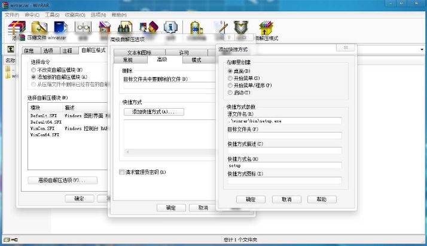Open the 帮助(H) menu
427x246 pixels.
pyautogui.click(x=119, y=15)
